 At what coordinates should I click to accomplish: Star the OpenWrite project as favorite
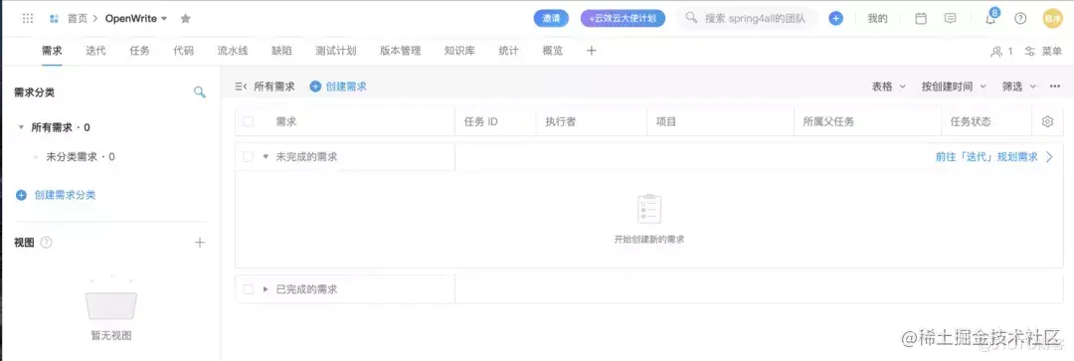click(186, 19)
